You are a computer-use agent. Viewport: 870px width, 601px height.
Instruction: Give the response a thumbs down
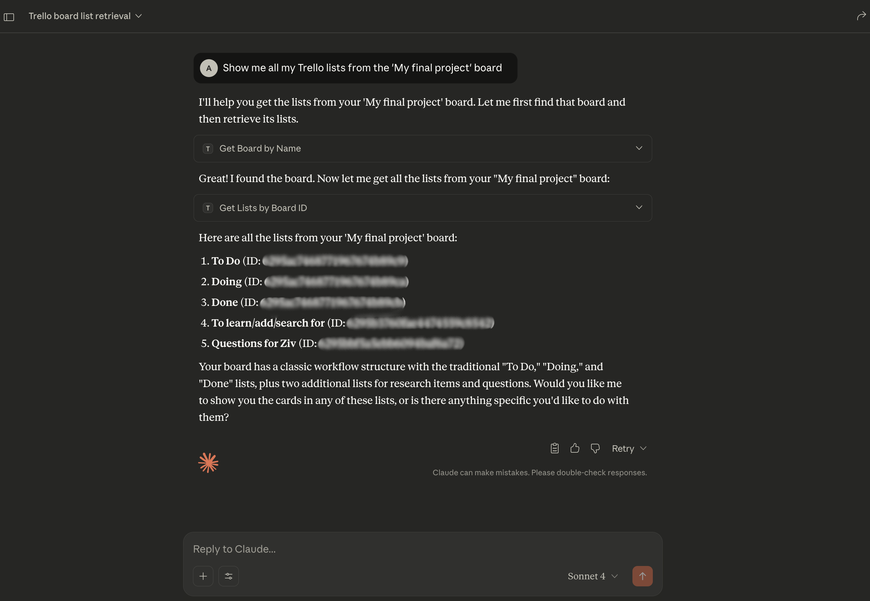click(x=595, y=448)
